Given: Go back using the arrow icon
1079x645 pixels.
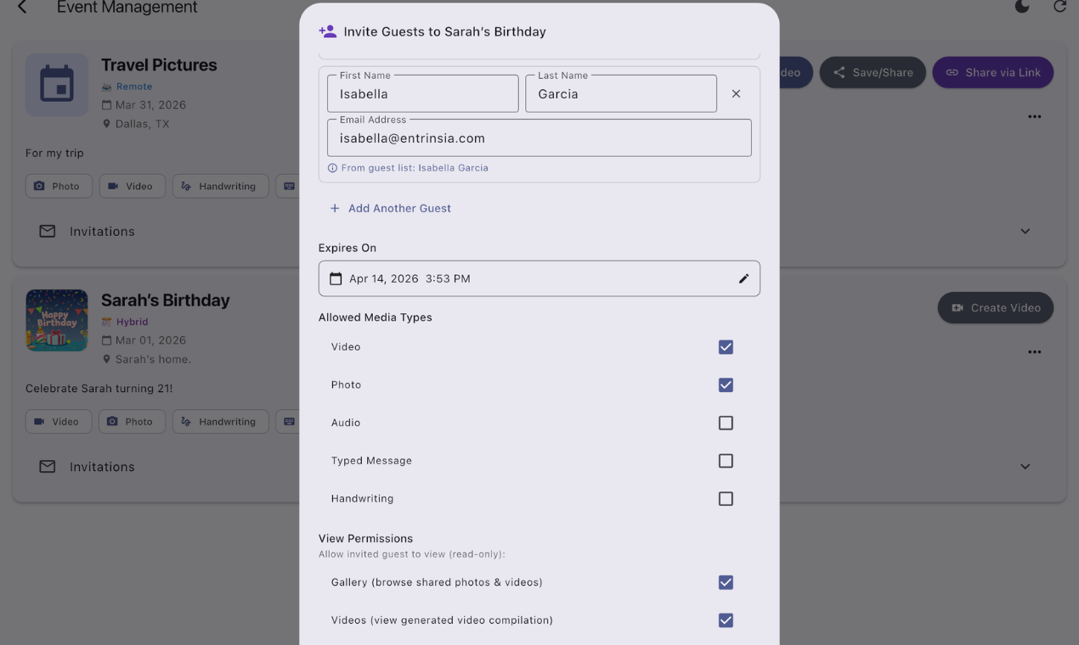Looking at the screenshot, I should click(22, 7).
